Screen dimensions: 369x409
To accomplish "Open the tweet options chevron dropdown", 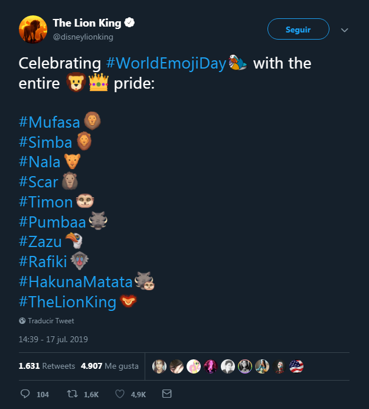I will [x=345, y=30].
